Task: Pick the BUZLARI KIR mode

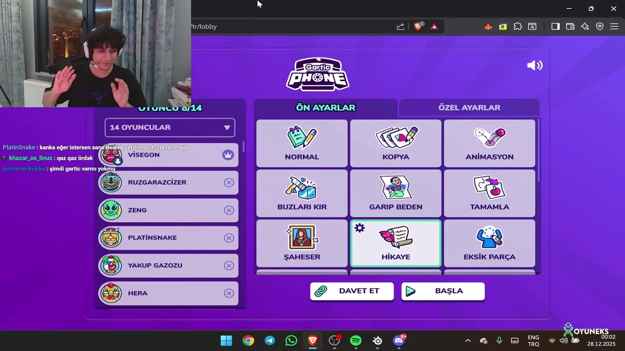Action: [x=302, y=193]
